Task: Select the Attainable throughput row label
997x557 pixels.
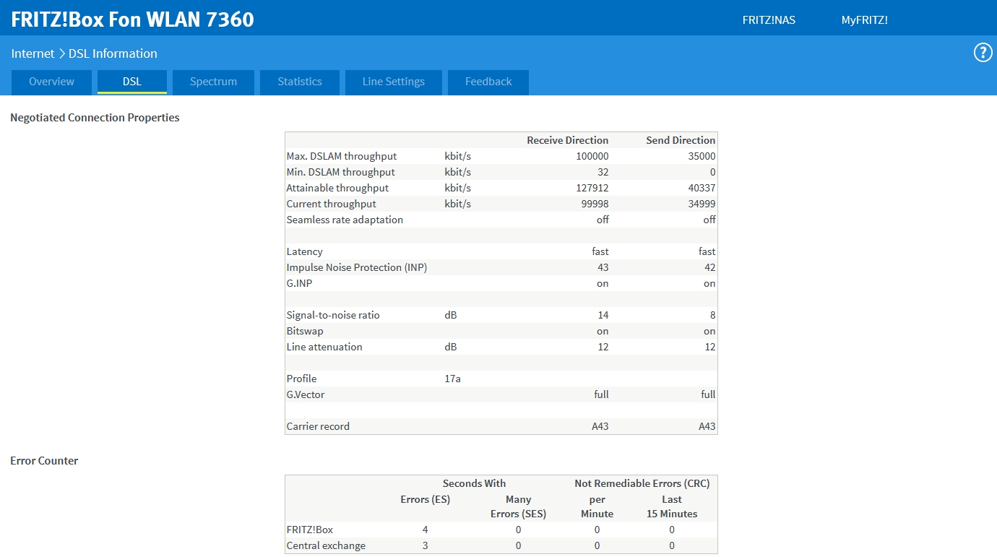Action: tap(337, 188)
